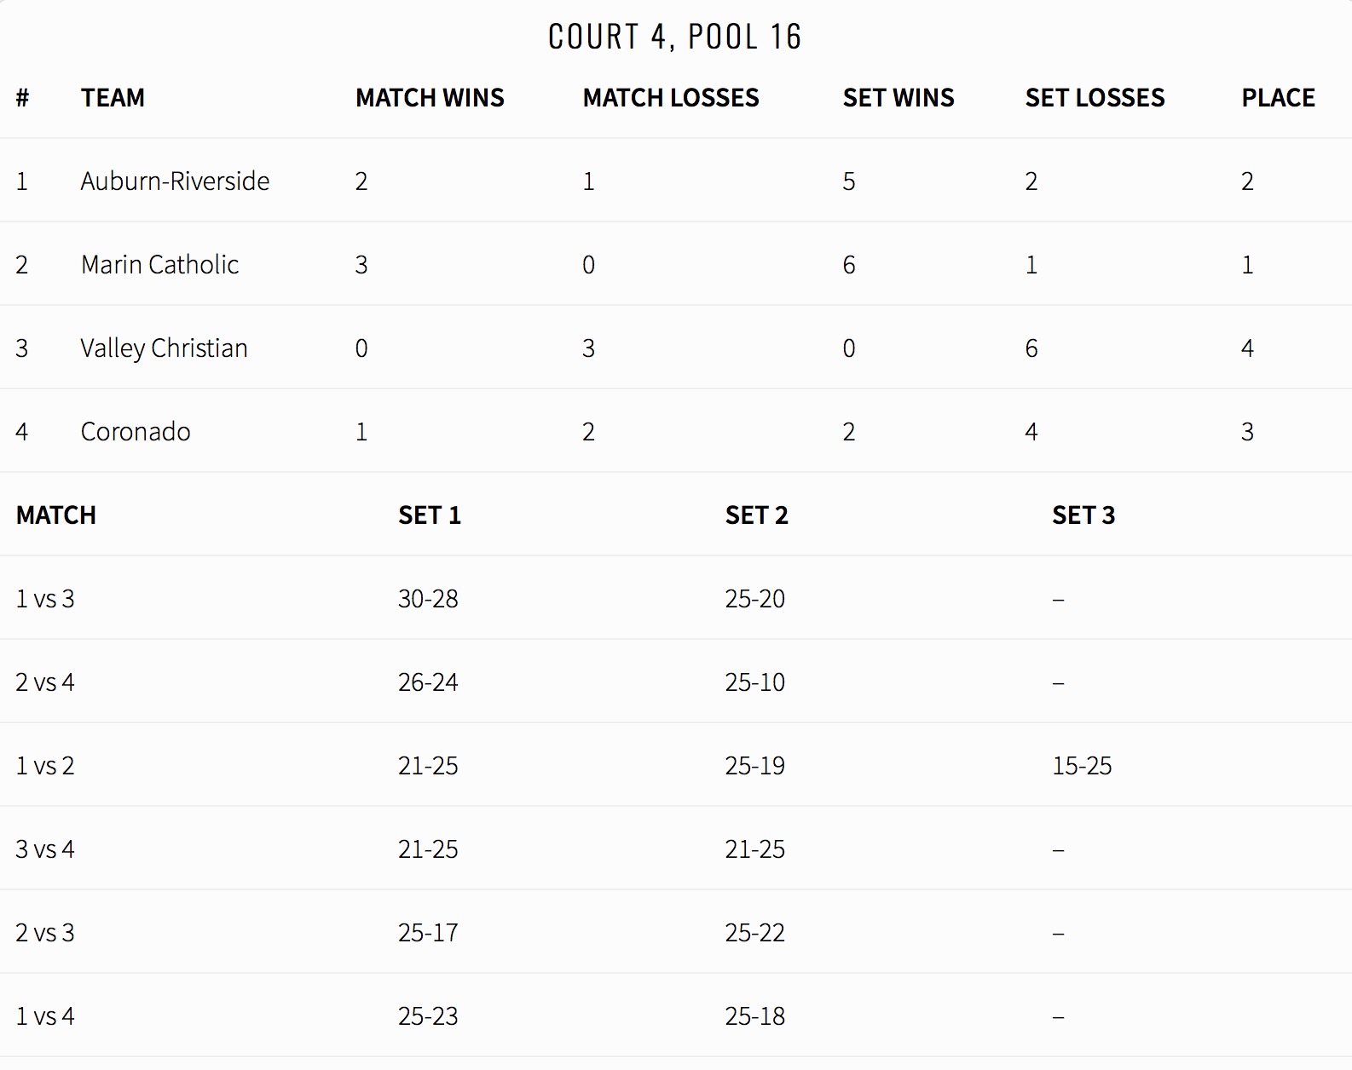
Task: Click the SET LOSSES column header
Action: pos(1095,98)
